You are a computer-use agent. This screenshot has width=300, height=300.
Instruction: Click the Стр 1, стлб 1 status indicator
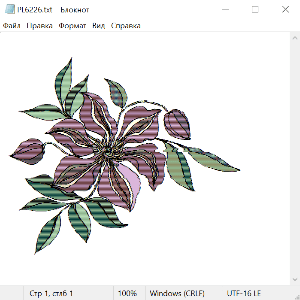[51, 293]
